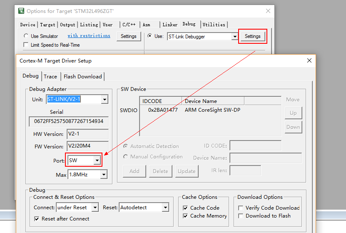
Task: Open the Utilities tab in Options
Action: tap(214, 25)
